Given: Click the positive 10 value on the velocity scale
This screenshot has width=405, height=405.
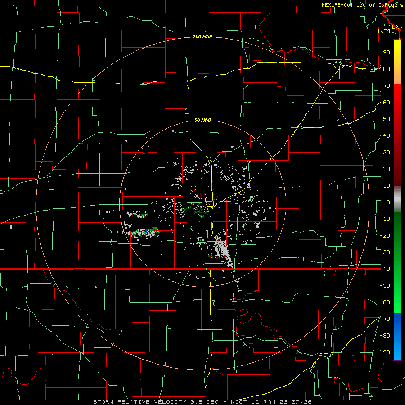Looking at the screenshot, I should tap(387, 186).
